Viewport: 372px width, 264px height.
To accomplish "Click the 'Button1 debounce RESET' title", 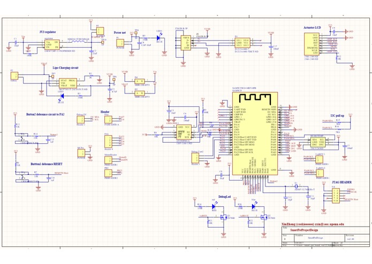I will pyautogui.click(x=47, y=164).
